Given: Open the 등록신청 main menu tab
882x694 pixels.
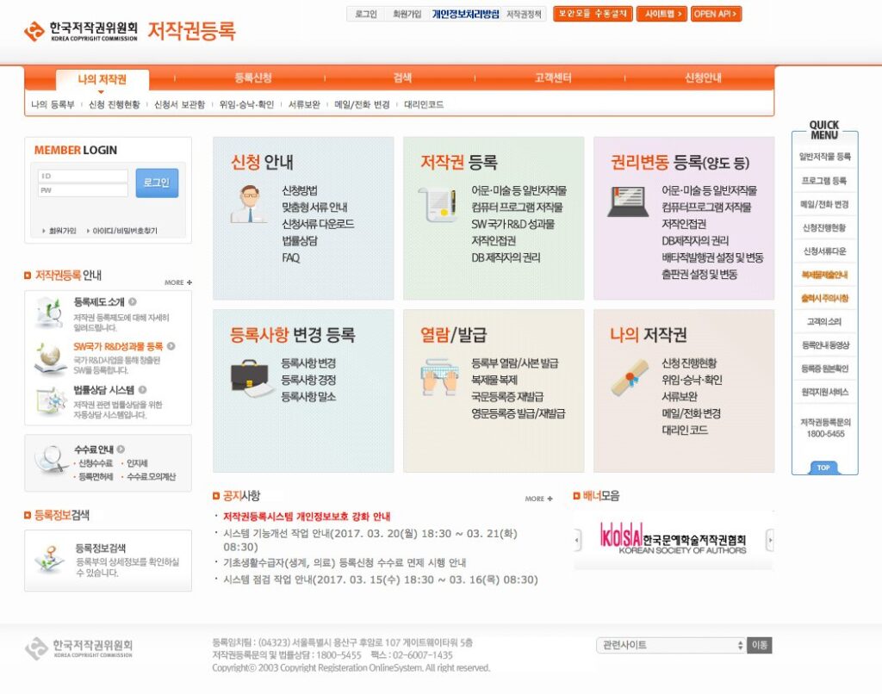Looking at the screenshot, I should coord(253,78).
